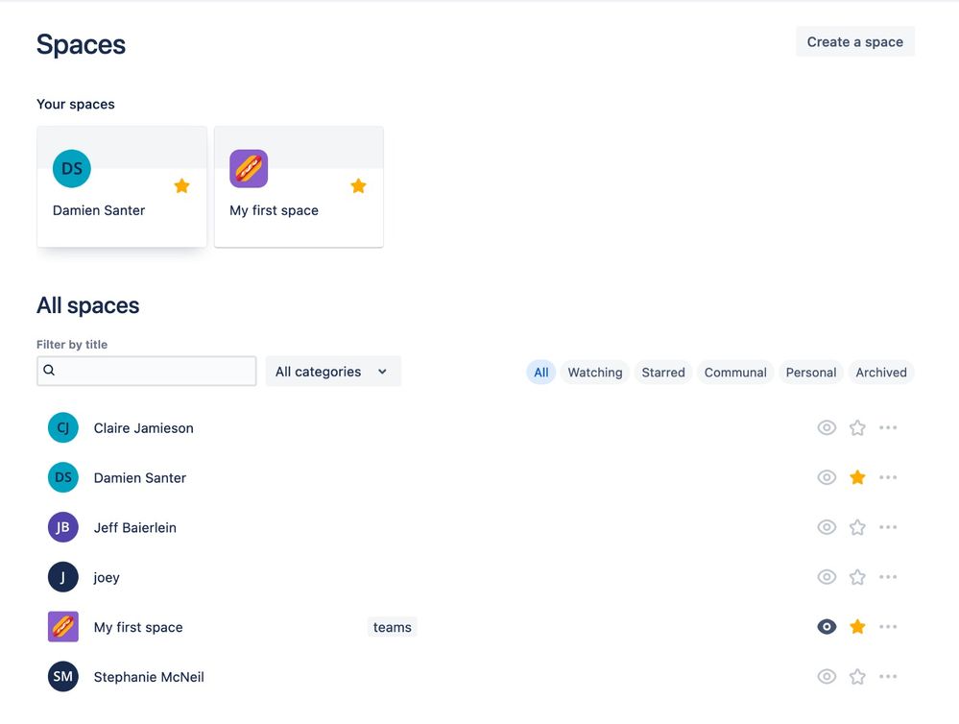Open the teams category label link
This screenshot has height=724, width=959.
(392, 626)
